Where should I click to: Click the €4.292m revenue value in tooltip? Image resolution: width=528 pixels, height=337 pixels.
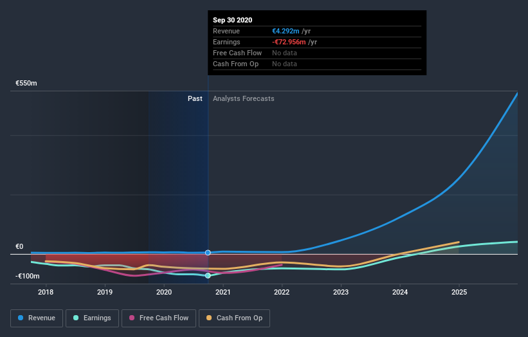tap(286, 31)
